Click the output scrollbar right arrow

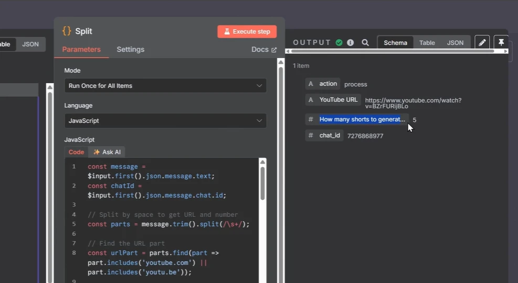pyautogui.click(x=506, y=51)
